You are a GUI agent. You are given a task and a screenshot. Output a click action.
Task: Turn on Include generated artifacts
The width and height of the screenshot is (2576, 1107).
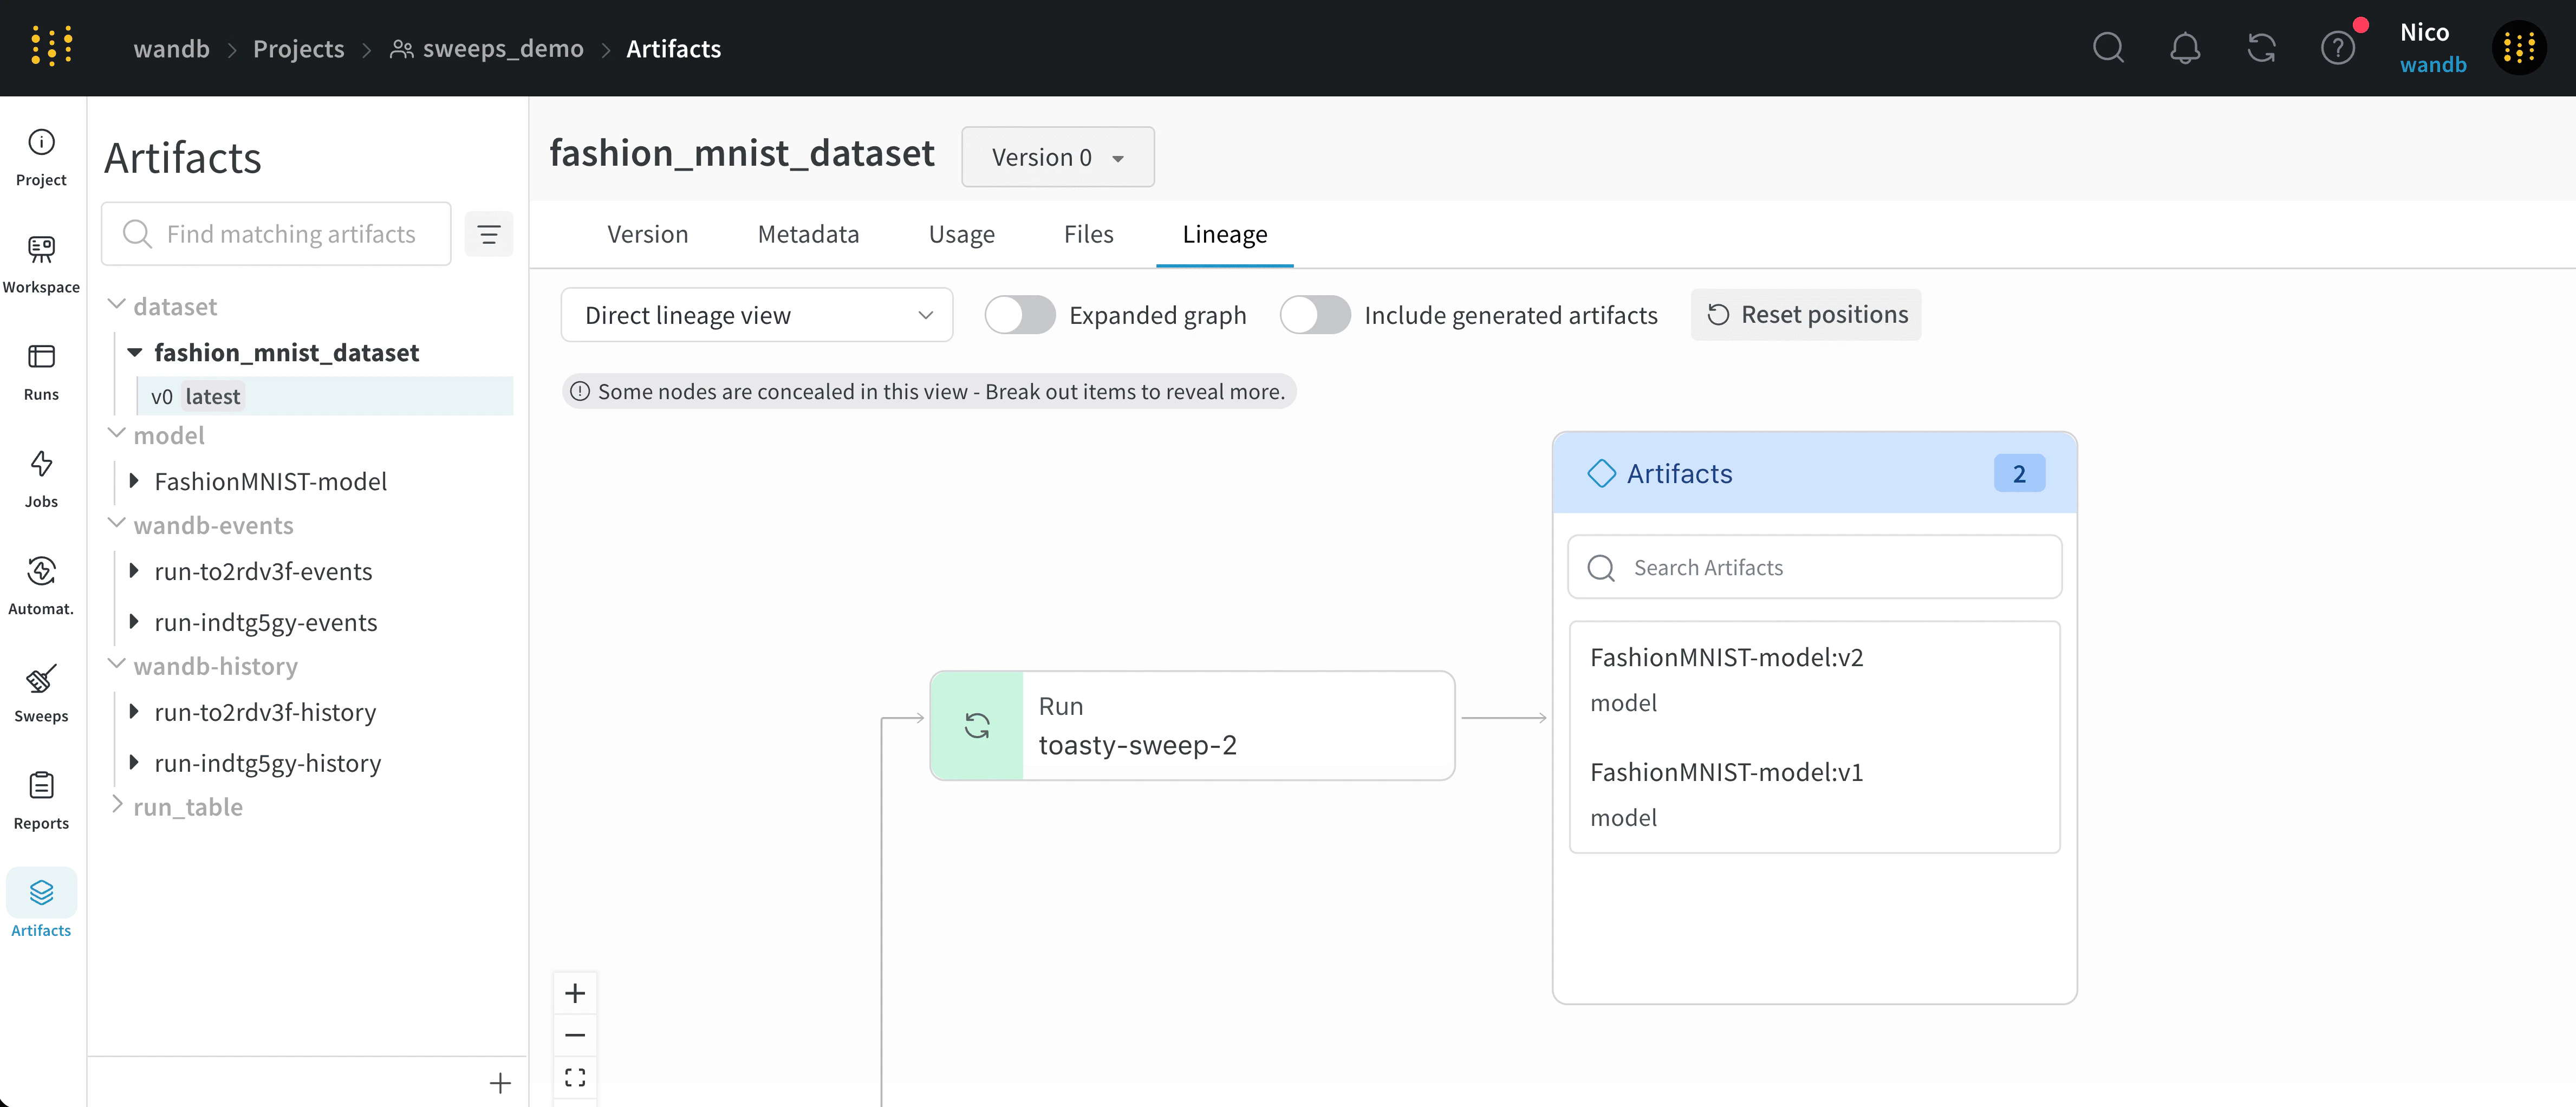pos(1315,314)
